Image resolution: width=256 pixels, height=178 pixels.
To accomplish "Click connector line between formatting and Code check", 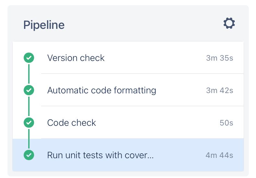I will (29, 106).
